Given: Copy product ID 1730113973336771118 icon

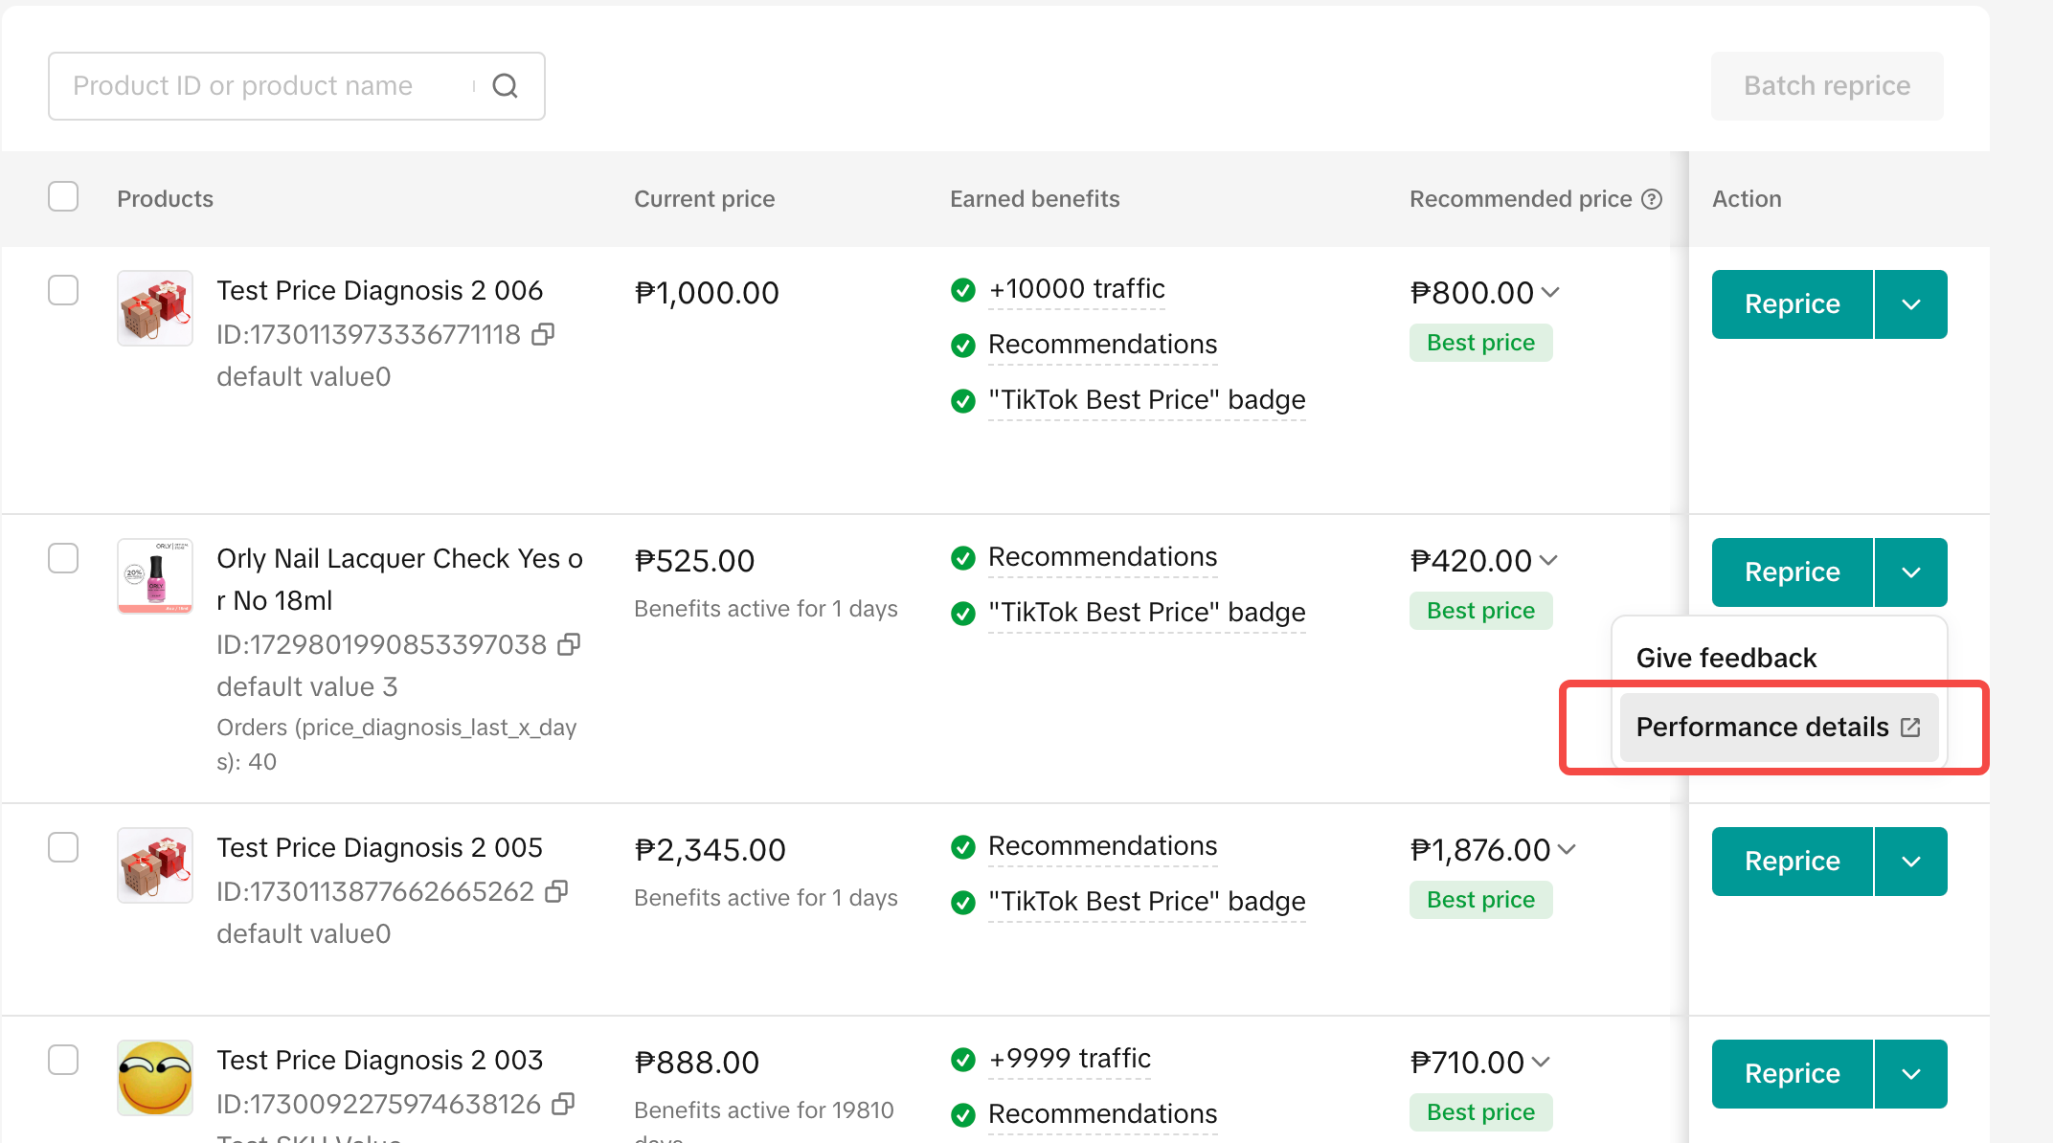Looking at the screenshot, I should (543, 334).
